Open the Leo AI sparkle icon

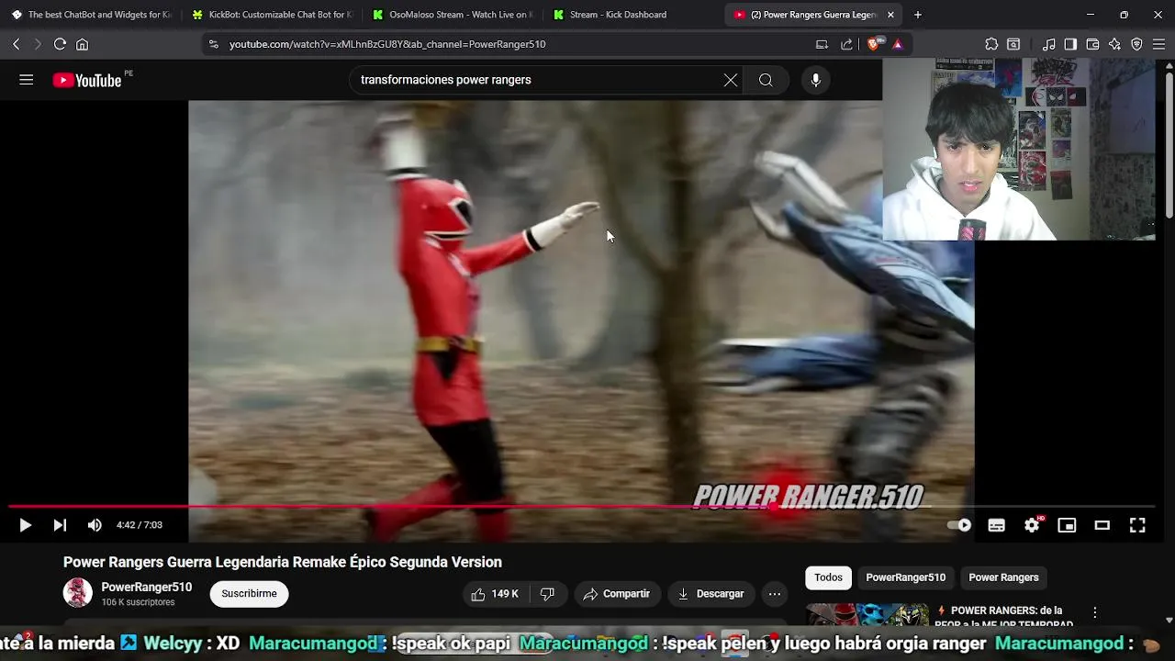(x=1114, y=44)
